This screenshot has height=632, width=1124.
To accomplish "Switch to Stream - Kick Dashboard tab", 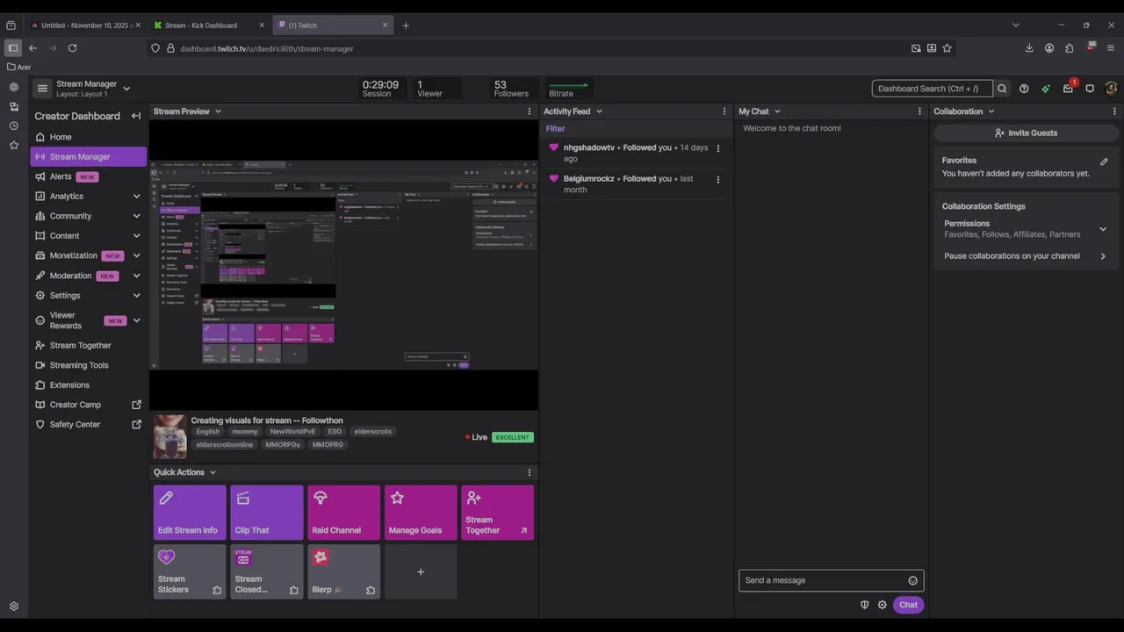I will (x=208, y=25).
